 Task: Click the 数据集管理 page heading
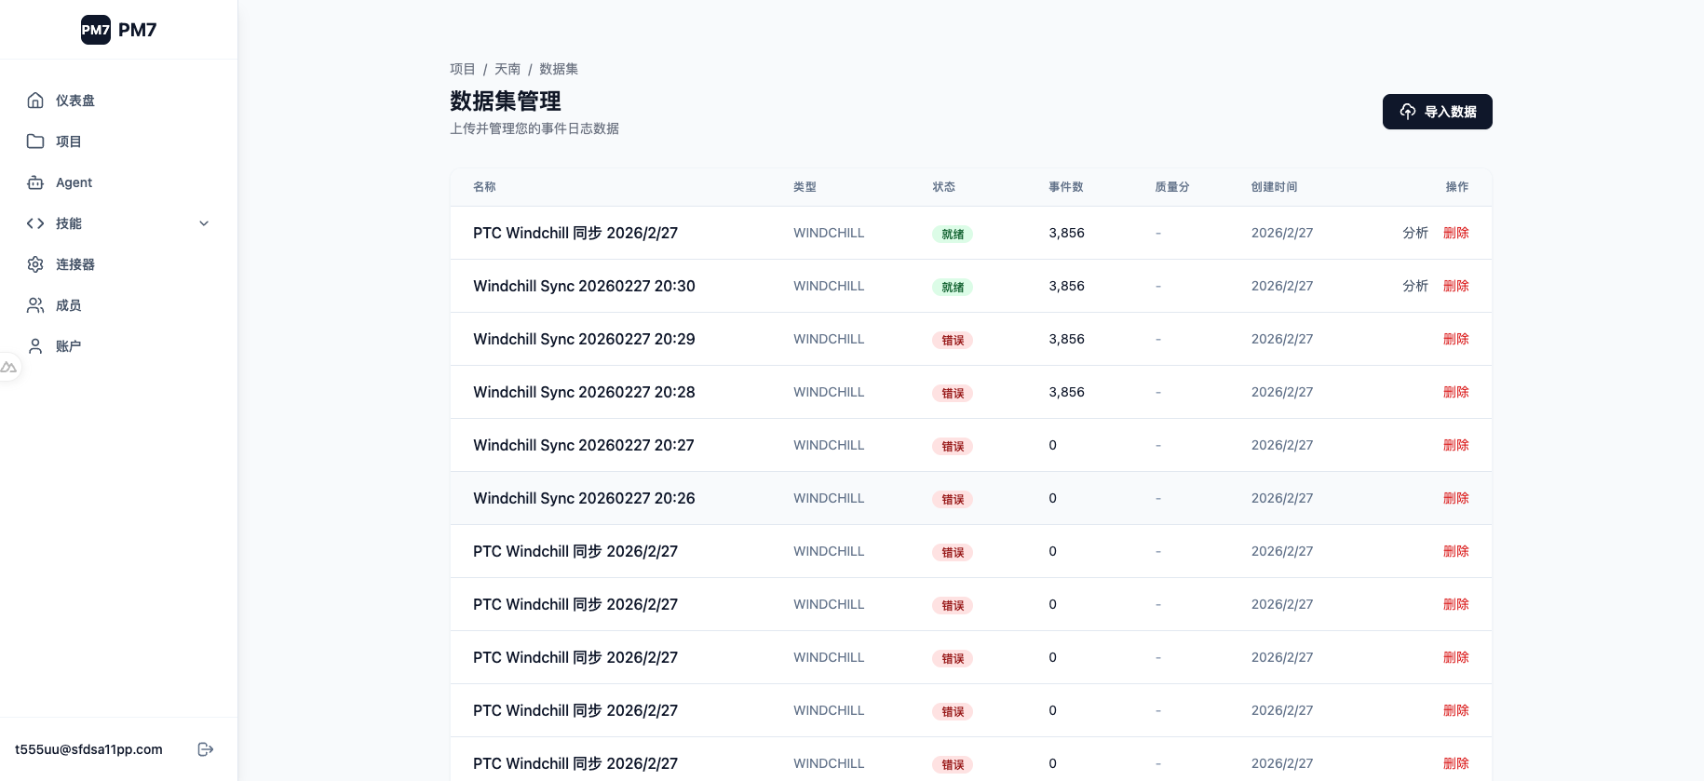506,101
